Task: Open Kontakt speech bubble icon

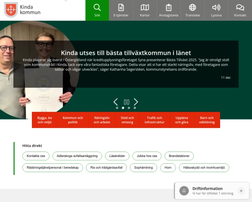Action: pyautogui.click(x=240, y=8)
